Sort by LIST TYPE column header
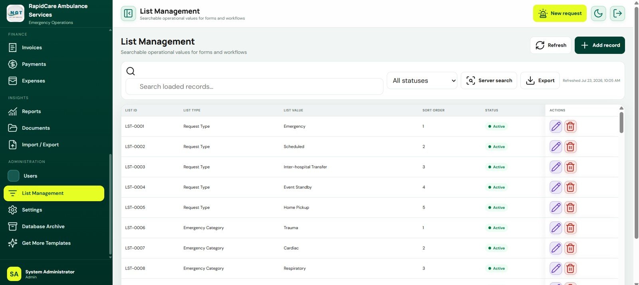The height and width of the screenshot is (285, 639). point(192,110)
